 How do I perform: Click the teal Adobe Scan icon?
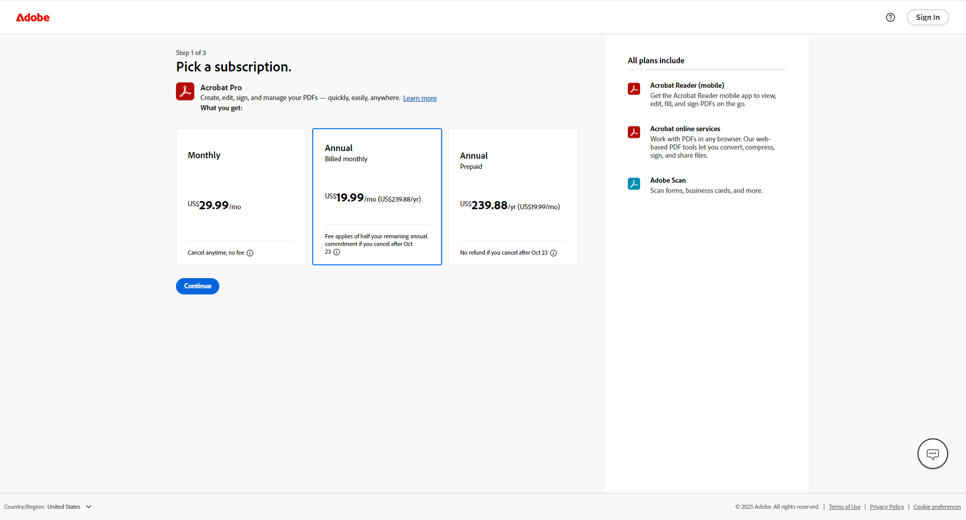633,184
